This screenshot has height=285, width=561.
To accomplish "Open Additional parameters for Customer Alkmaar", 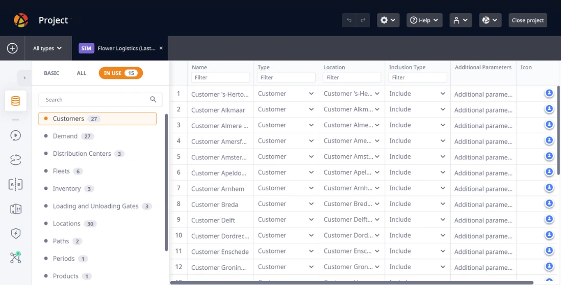I will point(483,110).
